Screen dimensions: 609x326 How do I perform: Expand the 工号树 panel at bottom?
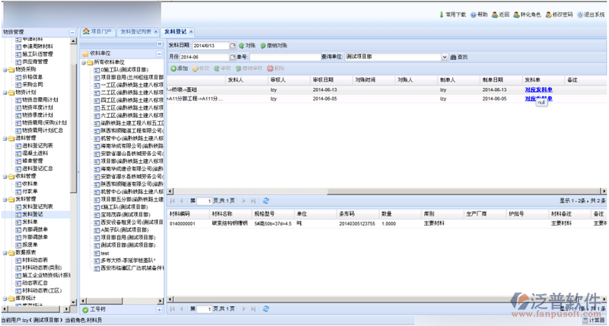pos(160,310)
